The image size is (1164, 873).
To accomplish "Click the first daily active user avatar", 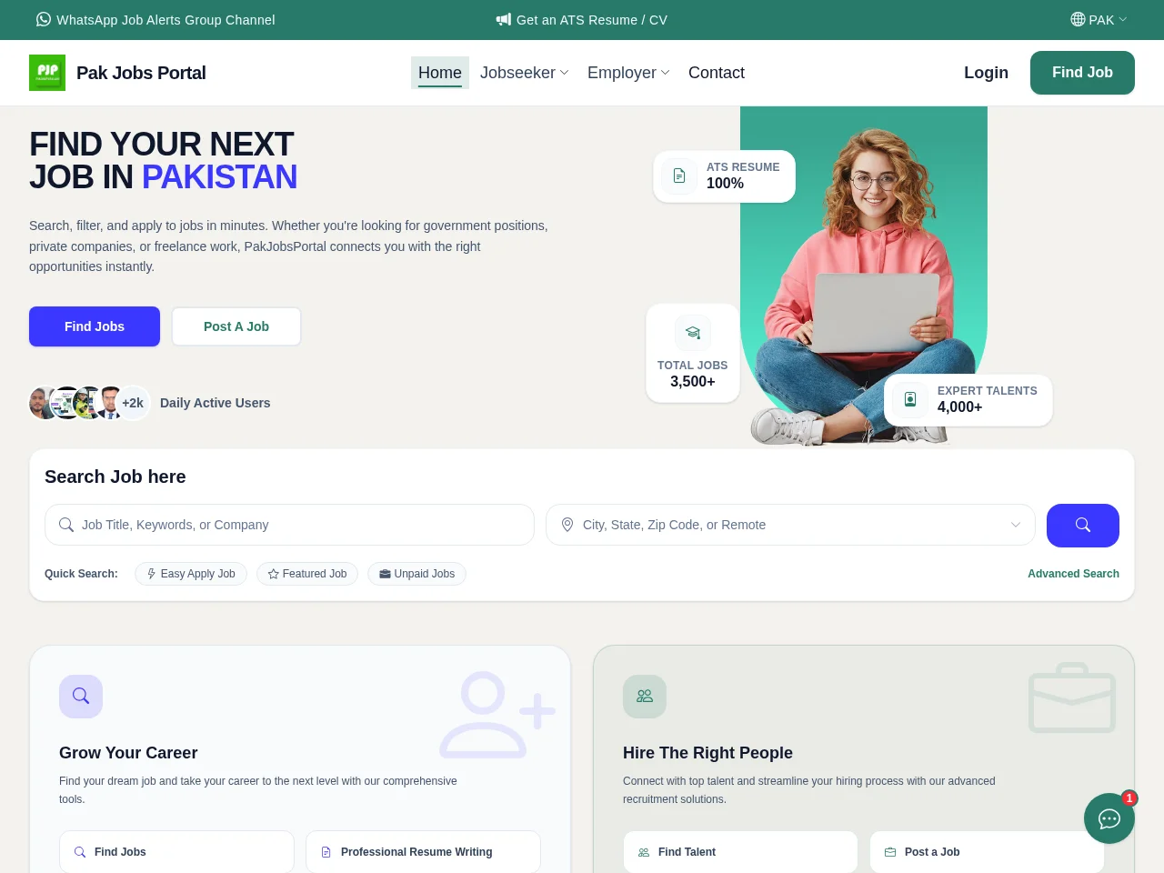I will pos(42,403).
